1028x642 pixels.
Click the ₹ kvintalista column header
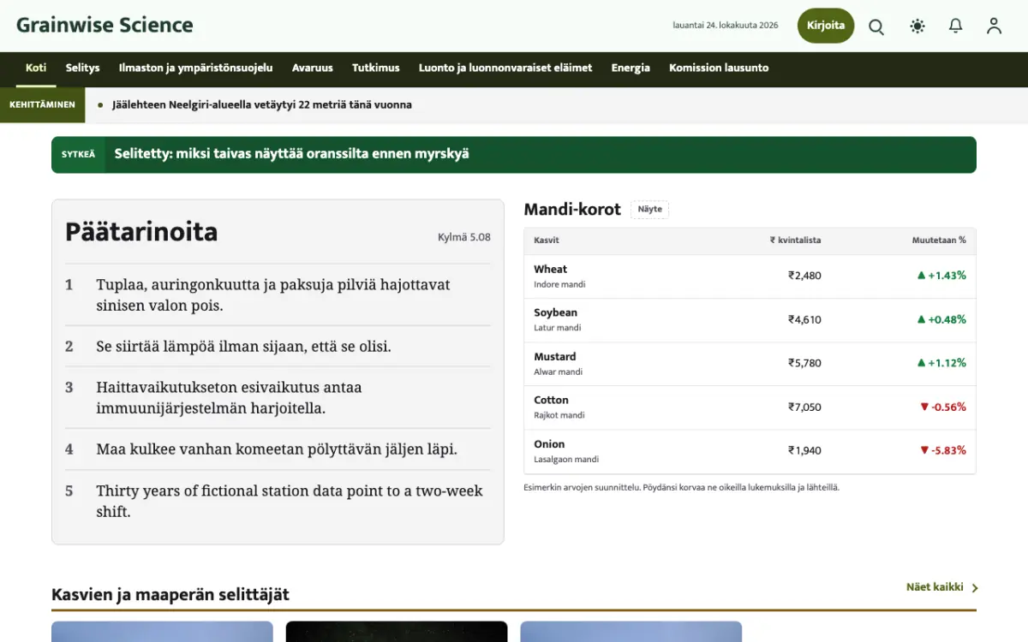[x=795, y=241]
